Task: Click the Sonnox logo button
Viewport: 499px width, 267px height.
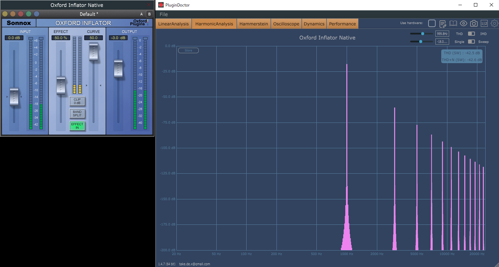Action: 19,23
